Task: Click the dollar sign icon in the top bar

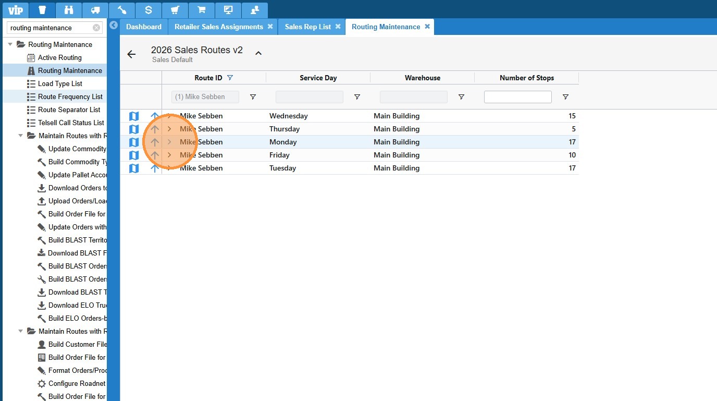Action: (x=149, y=10)
